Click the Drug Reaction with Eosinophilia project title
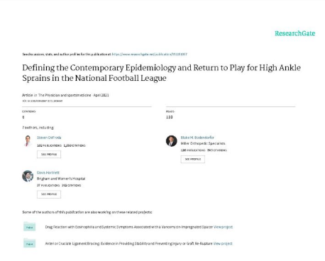Image resolution: width=325 pixels, height=261 pixels. pyautogui.click(x=129, y=227)
